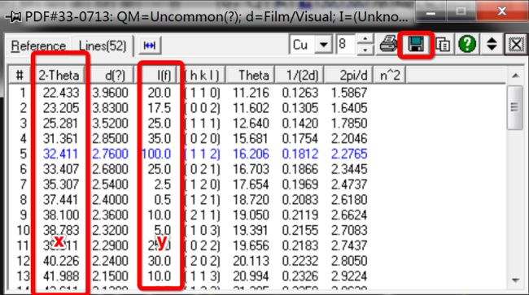This screenshot has height=295, width=529.
Task: Click the numeric field showing 8
Action: pyautogui.click(x=345, y=44)
